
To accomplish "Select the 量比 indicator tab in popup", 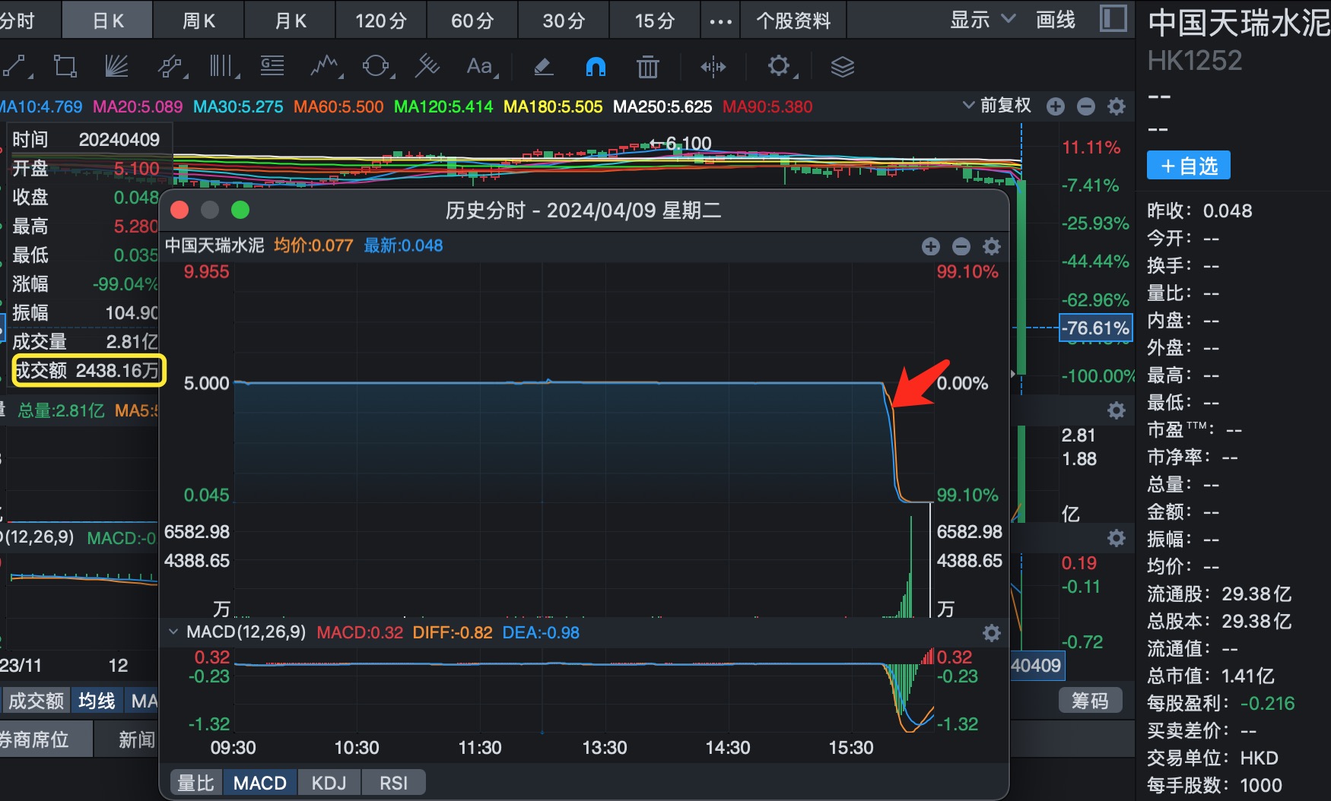I will pyautogui.click(x=195, y=783).
